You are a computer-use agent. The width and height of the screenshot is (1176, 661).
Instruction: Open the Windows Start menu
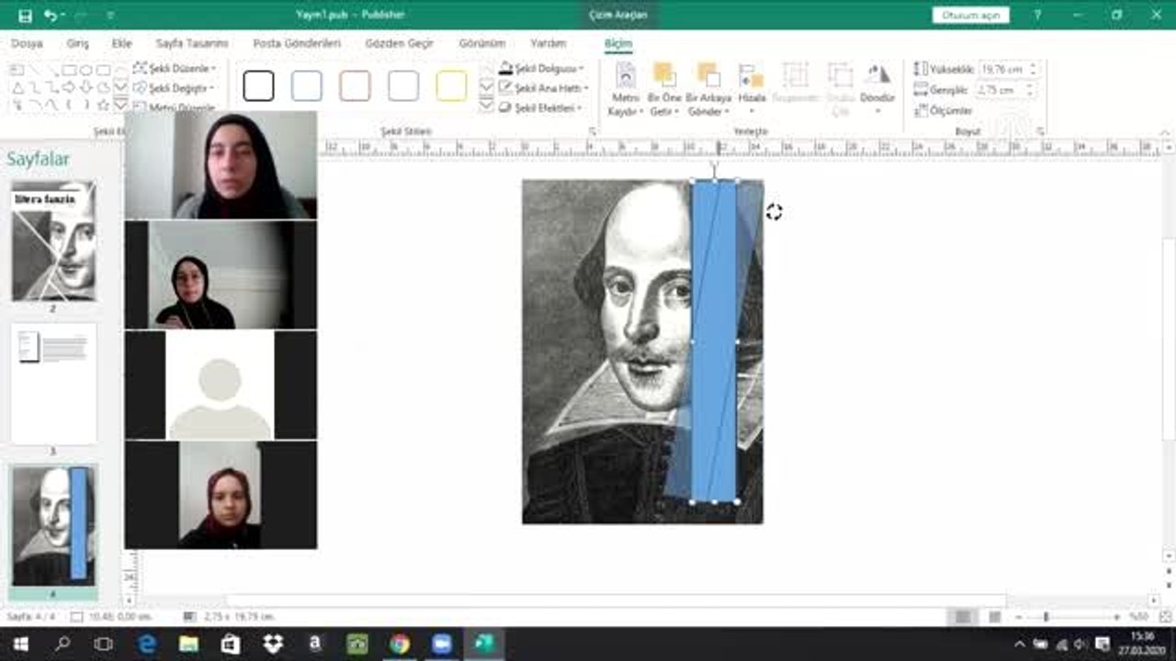pyautogui.click(x=20, y=644)
